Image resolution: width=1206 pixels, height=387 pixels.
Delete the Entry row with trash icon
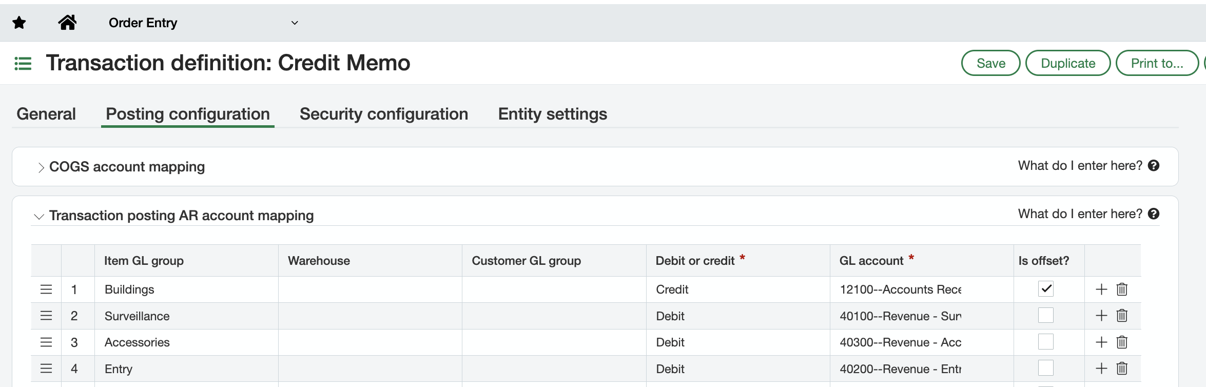tap(1122, 369)
